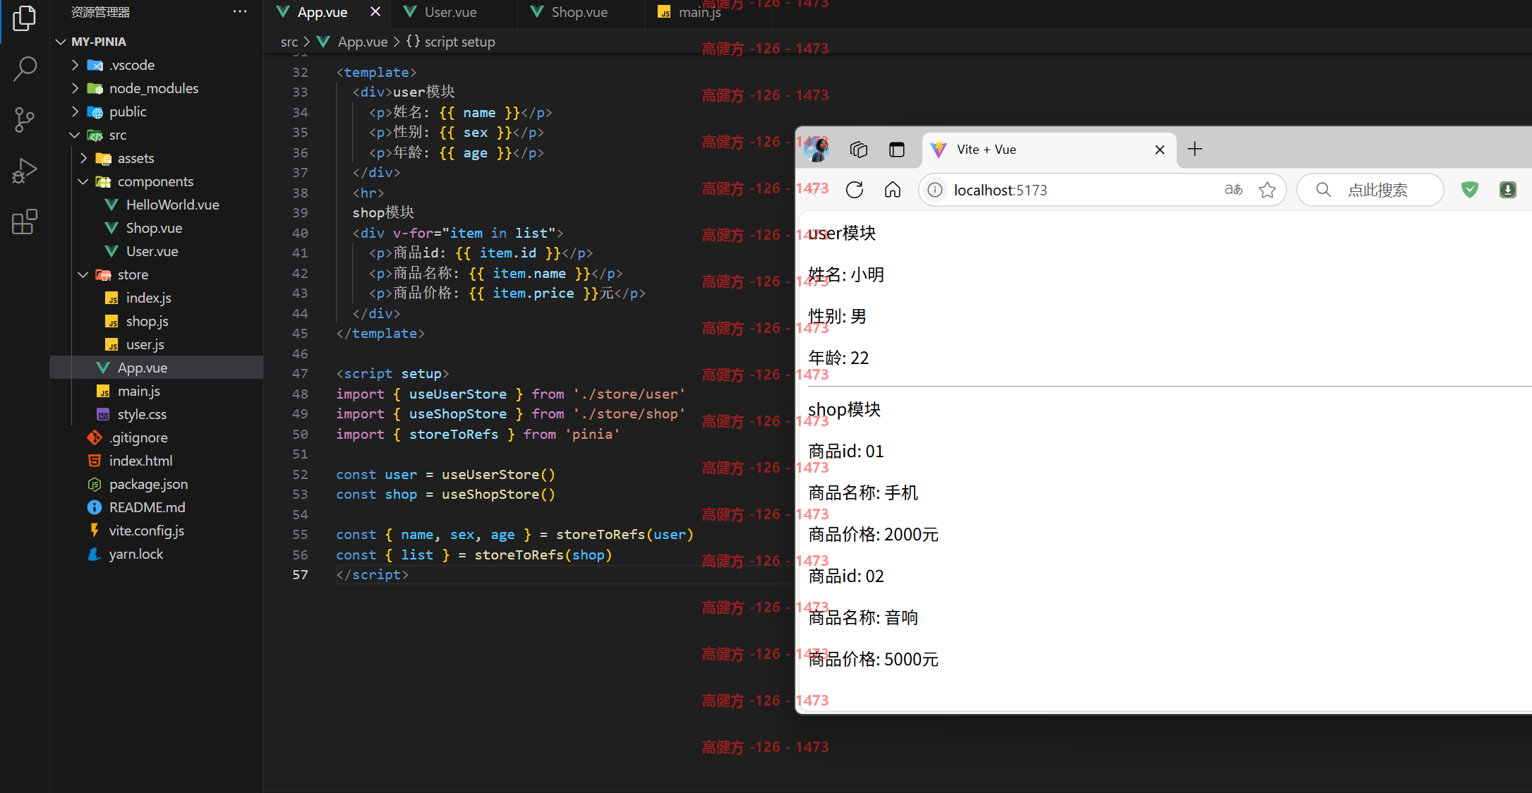
Task: Open the Extensions view
Action: (25, 222)
